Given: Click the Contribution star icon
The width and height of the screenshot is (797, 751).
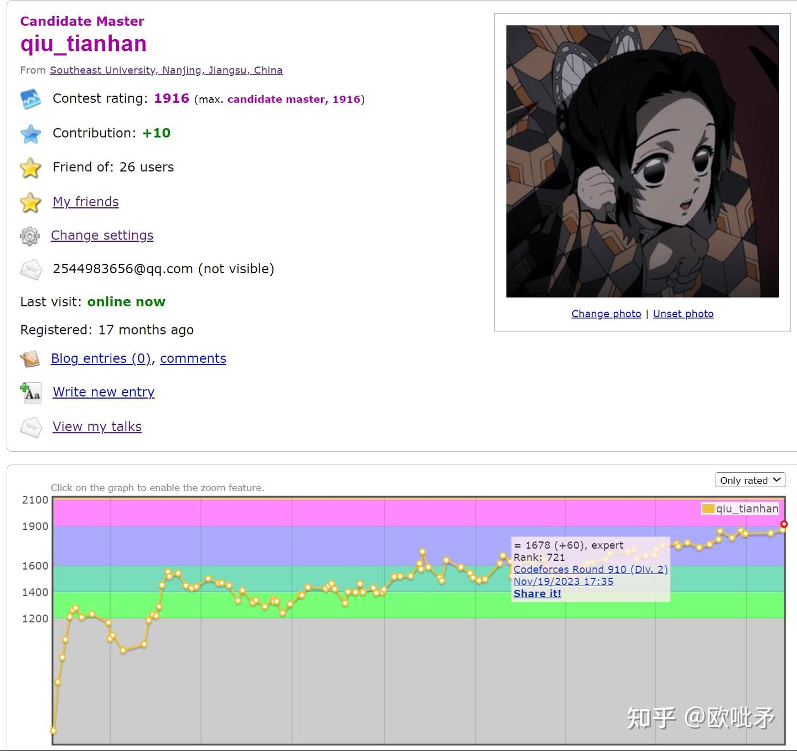Looking at the screenshot, I should click(x=31, y=133).
